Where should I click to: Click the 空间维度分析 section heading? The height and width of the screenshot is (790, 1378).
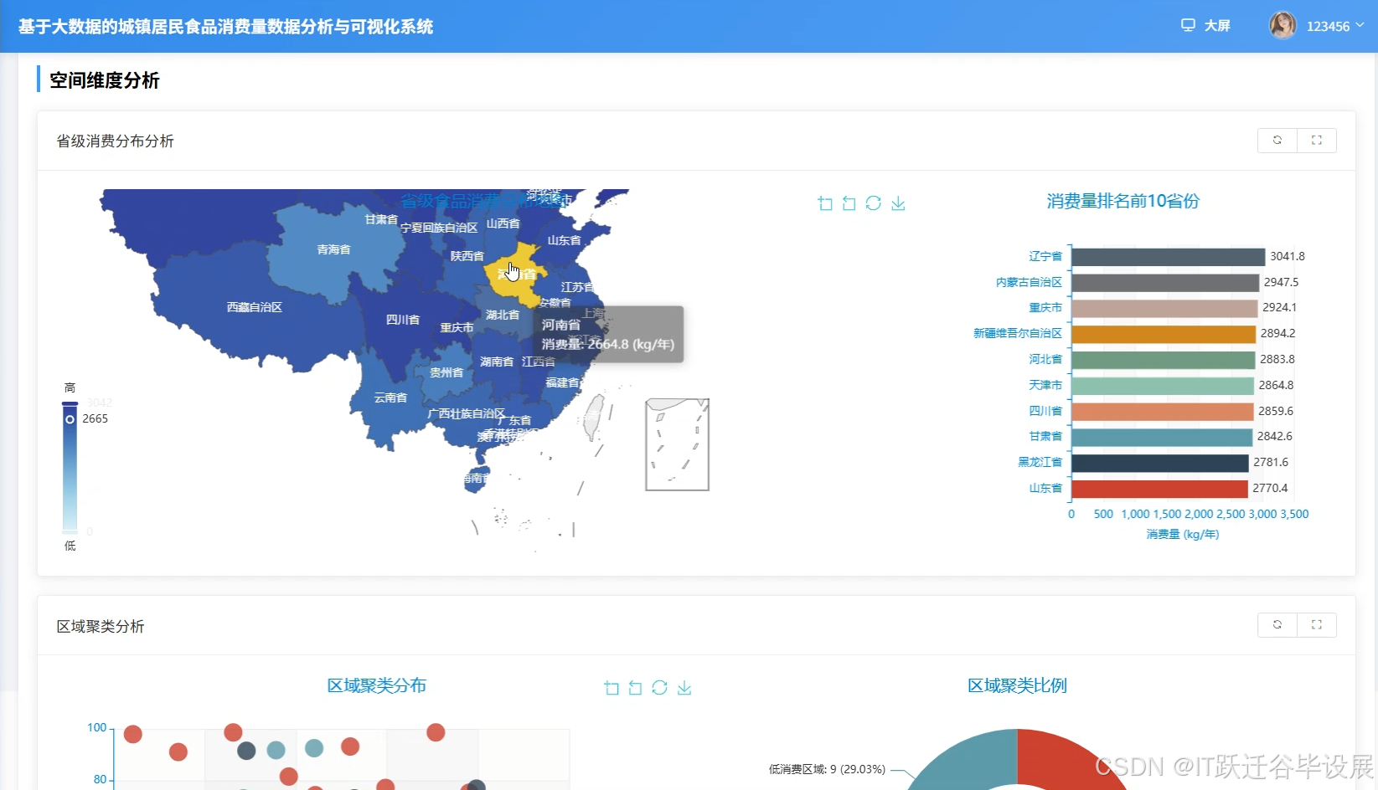point(104,80)
